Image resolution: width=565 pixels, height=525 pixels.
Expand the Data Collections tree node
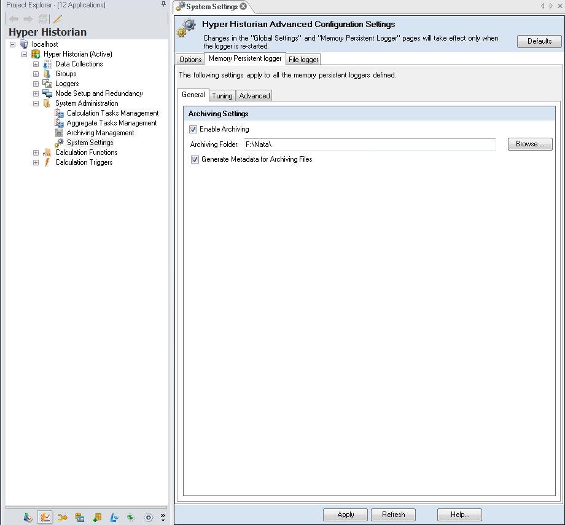pyautogui.click(x=36, y=64)
